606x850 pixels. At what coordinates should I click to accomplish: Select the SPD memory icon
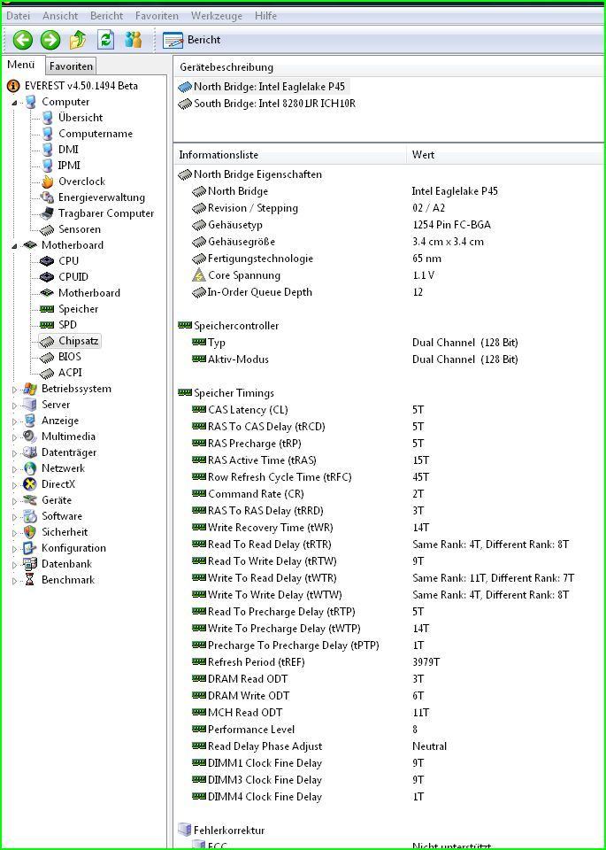pos(48,325)
